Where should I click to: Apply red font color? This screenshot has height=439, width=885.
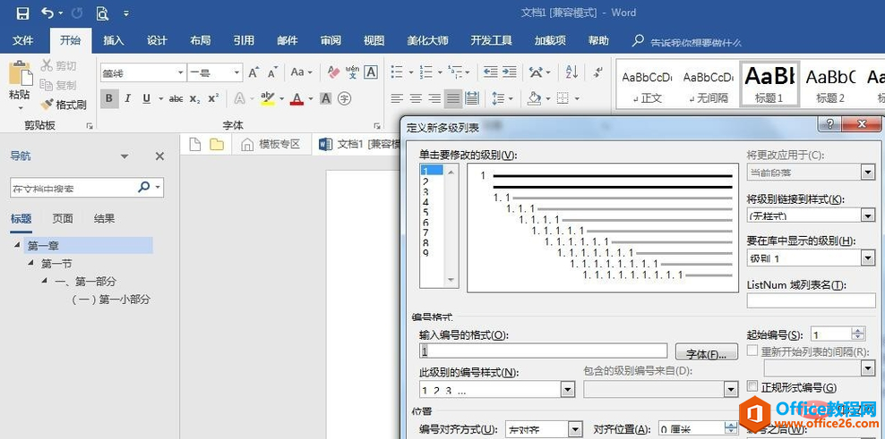point(296,98)
